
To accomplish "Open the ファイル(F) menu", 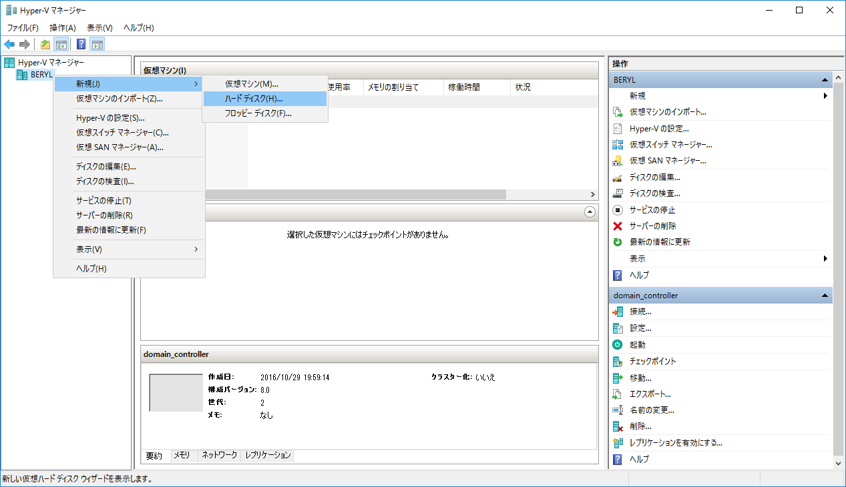I will point(23,28).
